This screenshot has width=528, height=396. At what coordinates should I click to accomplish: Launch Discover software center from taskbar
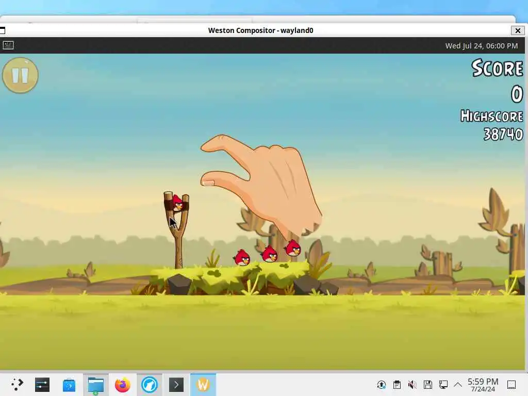(69, 385)
